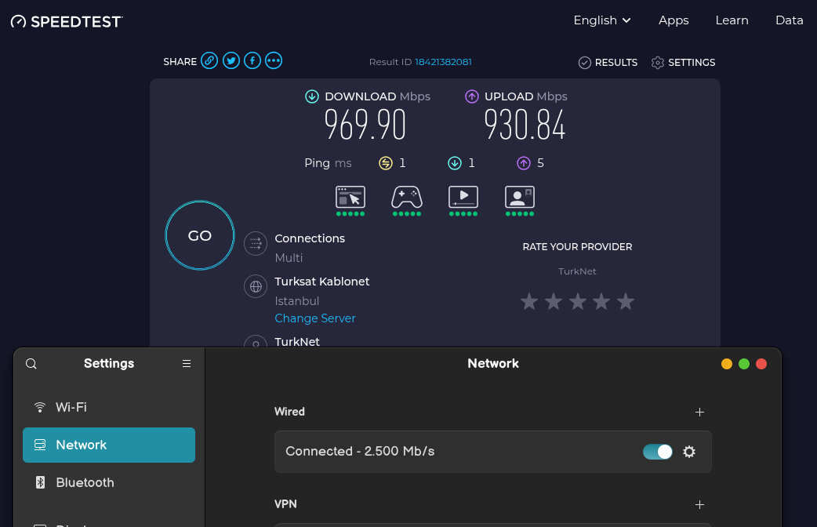Copy the share link via link icon
Image resolution: width=817 pixels, height=527 pixels.
tap(209, 60)
